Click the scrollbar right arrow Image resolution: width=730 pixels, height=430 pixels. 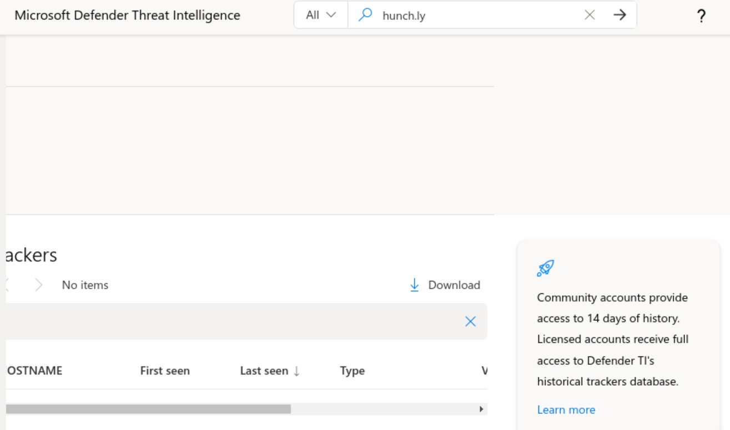pyautogui.click(x=481, y=409)
